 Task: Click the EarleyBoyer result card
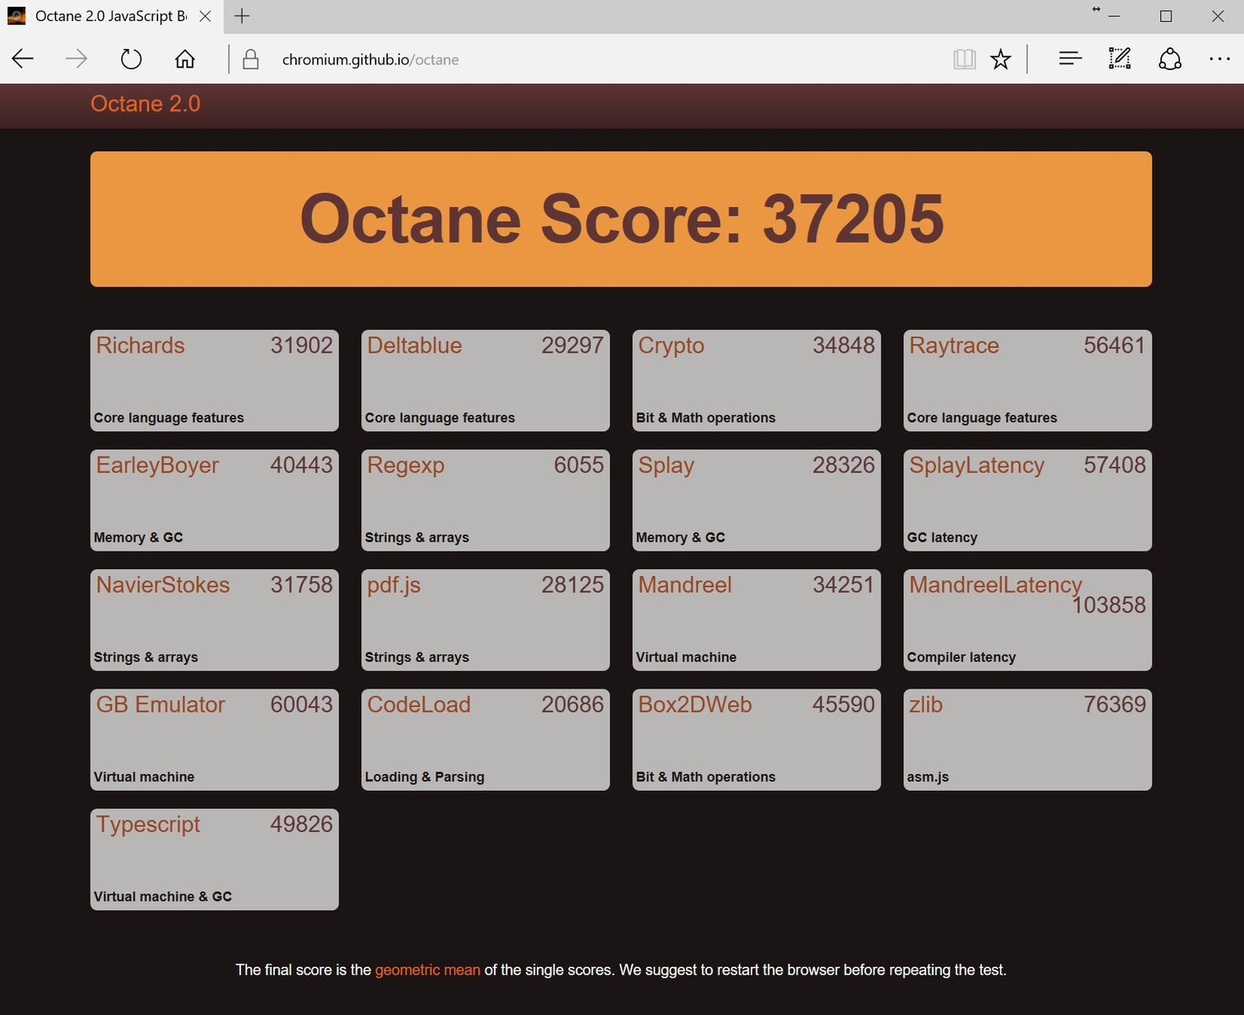click(x=214, y=500)
